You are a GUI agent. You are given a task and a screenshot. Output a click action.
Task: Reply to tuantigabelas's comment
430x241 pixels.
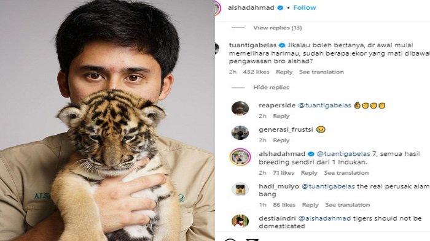pos(284,72)
